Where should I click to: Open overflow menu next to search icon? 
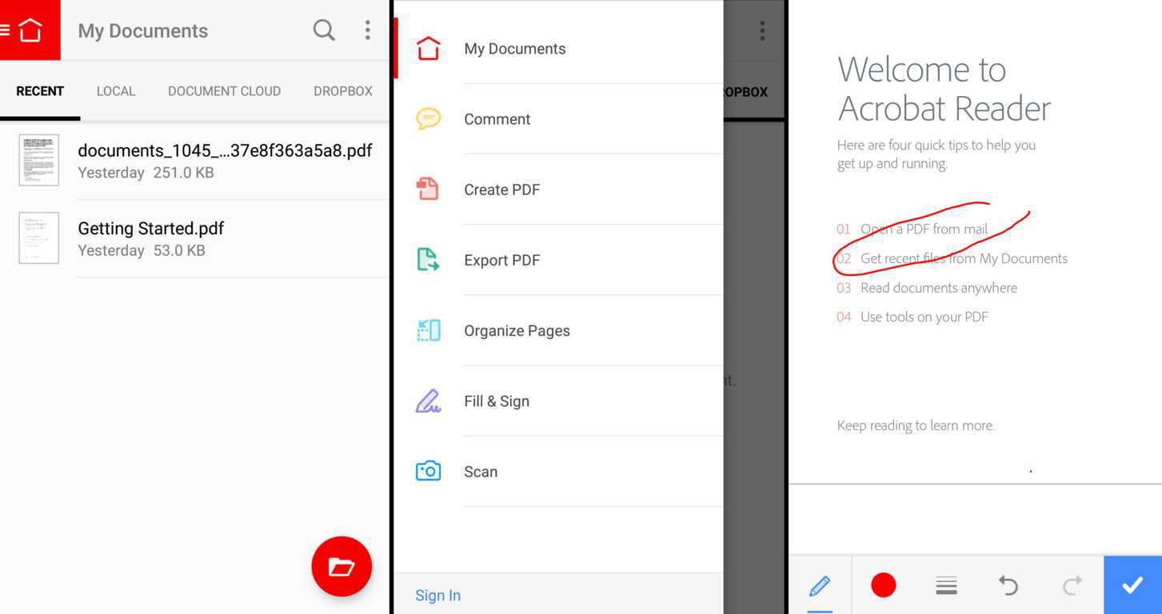pos(368,30)
